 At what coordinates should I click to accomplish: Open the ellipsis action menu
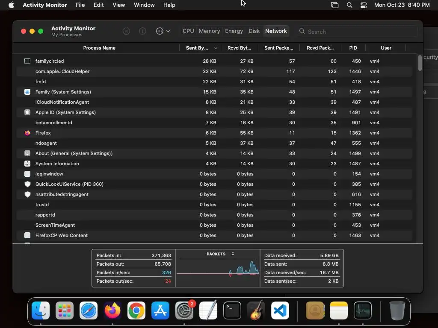pos(163,31)
